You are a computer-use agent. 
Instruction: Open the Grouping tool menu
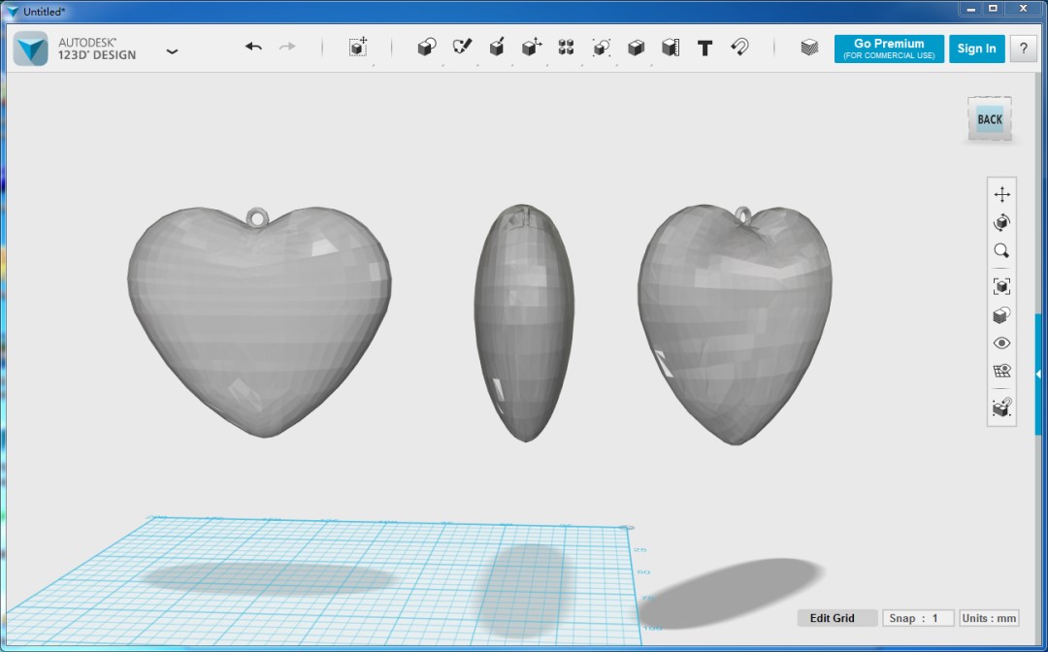pyautogui.click(x=601, y=47)
